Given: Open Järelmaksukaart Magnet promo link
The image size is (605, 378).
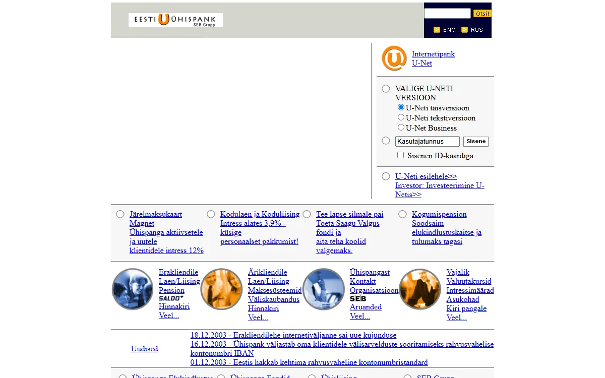Looking at the screenshot, I should coord(166,232).
